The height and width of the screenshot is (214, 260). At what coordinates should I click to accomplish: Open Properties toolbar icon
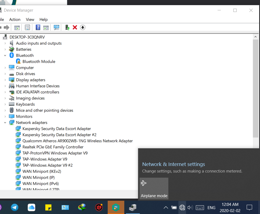[x=27, y=27]
